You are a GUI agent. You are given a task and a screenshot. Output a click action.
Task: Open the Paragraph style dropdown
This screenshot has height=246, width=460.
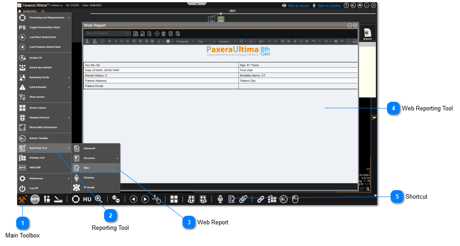tap(185, 41)
